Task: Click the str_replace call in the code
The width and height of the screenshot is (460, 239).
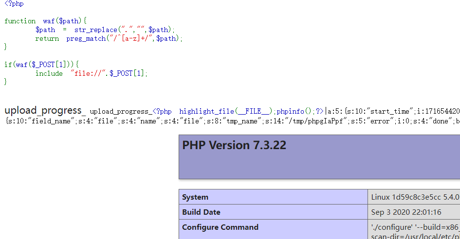Action: [x=96, y=30]
